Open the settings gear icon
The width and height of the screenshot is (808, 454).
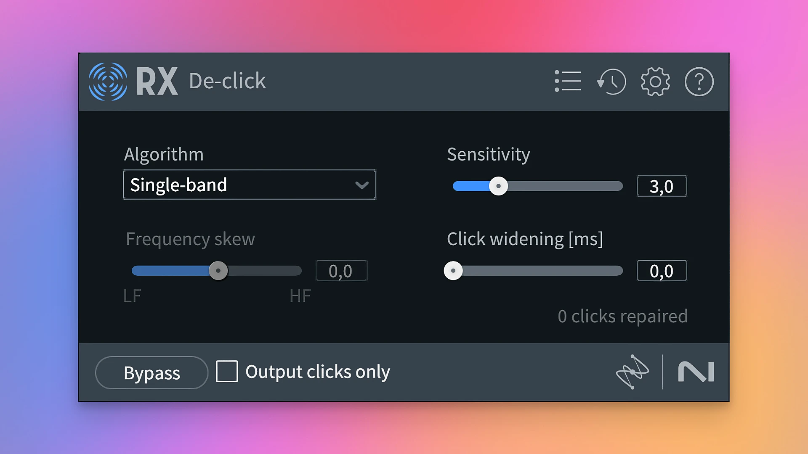click(655, 82)
